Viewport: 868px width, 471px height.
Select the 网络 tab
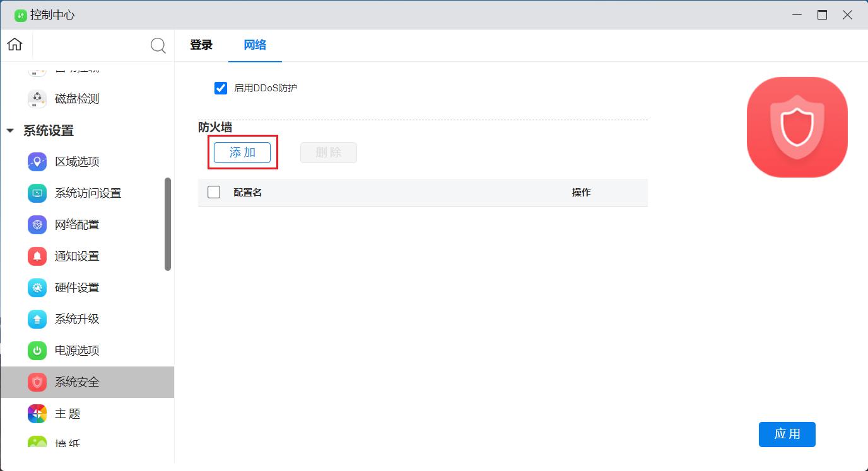(255, 45)
